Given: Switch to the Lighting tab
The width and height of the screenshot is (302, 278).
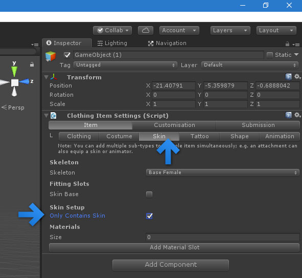Looking at the screenshot, I should (x=112, y=43).
